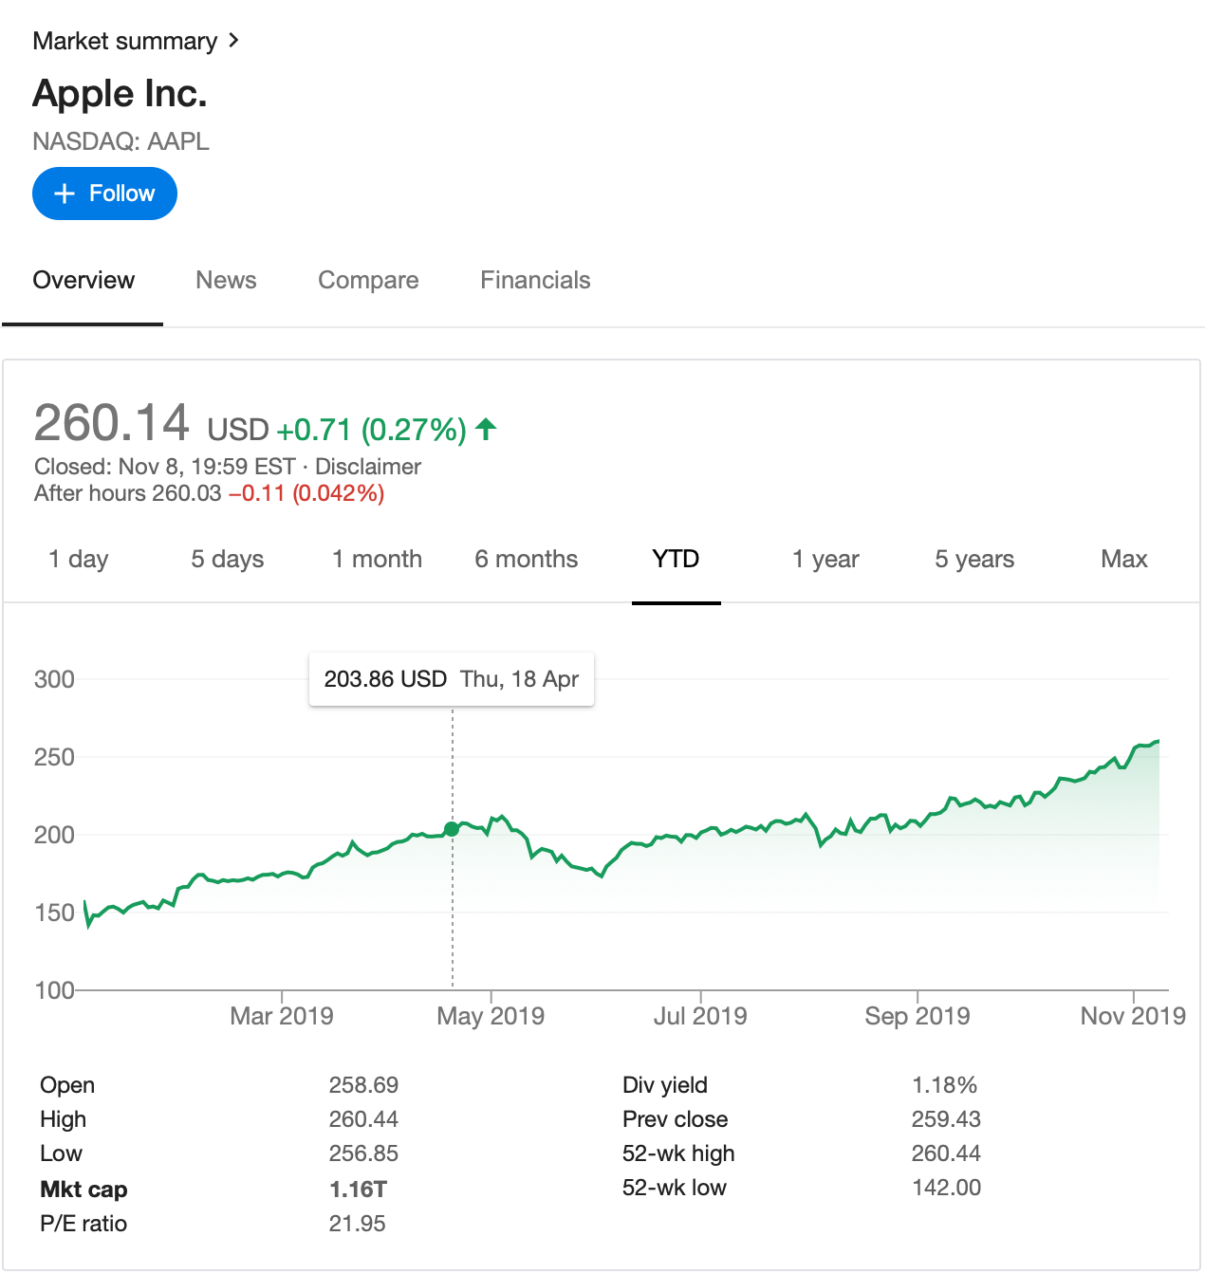Open the News tab

point(226,280)
